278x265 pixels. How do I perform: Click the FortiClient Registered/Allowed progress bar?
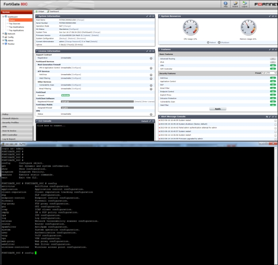coord(97,102)
